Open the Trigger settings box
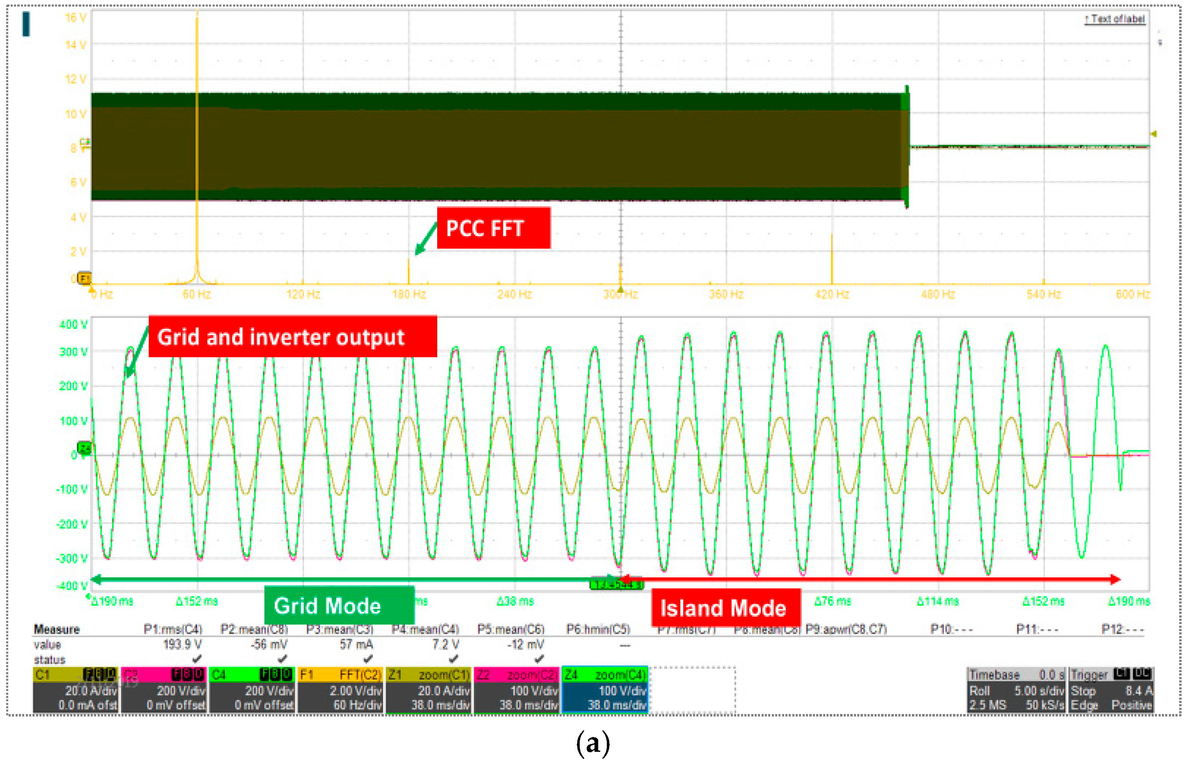The width and height of the screenshot is (1189, 767). (x=1111, y=690)
